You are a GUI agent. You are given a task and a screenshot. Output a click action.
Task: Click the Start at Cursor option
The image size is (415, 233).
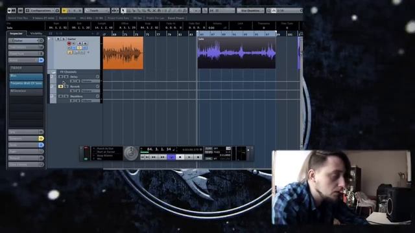(106, 152)
